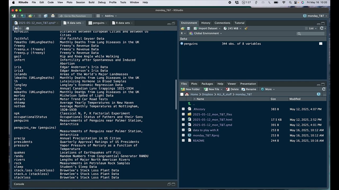Viewport: 339px width, 190px height.
Task: Print the current file with printer icon
Action: (x=53, y=16)
